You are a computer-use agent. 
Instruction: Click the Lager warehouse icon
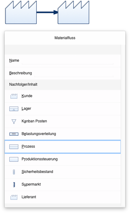14,109
